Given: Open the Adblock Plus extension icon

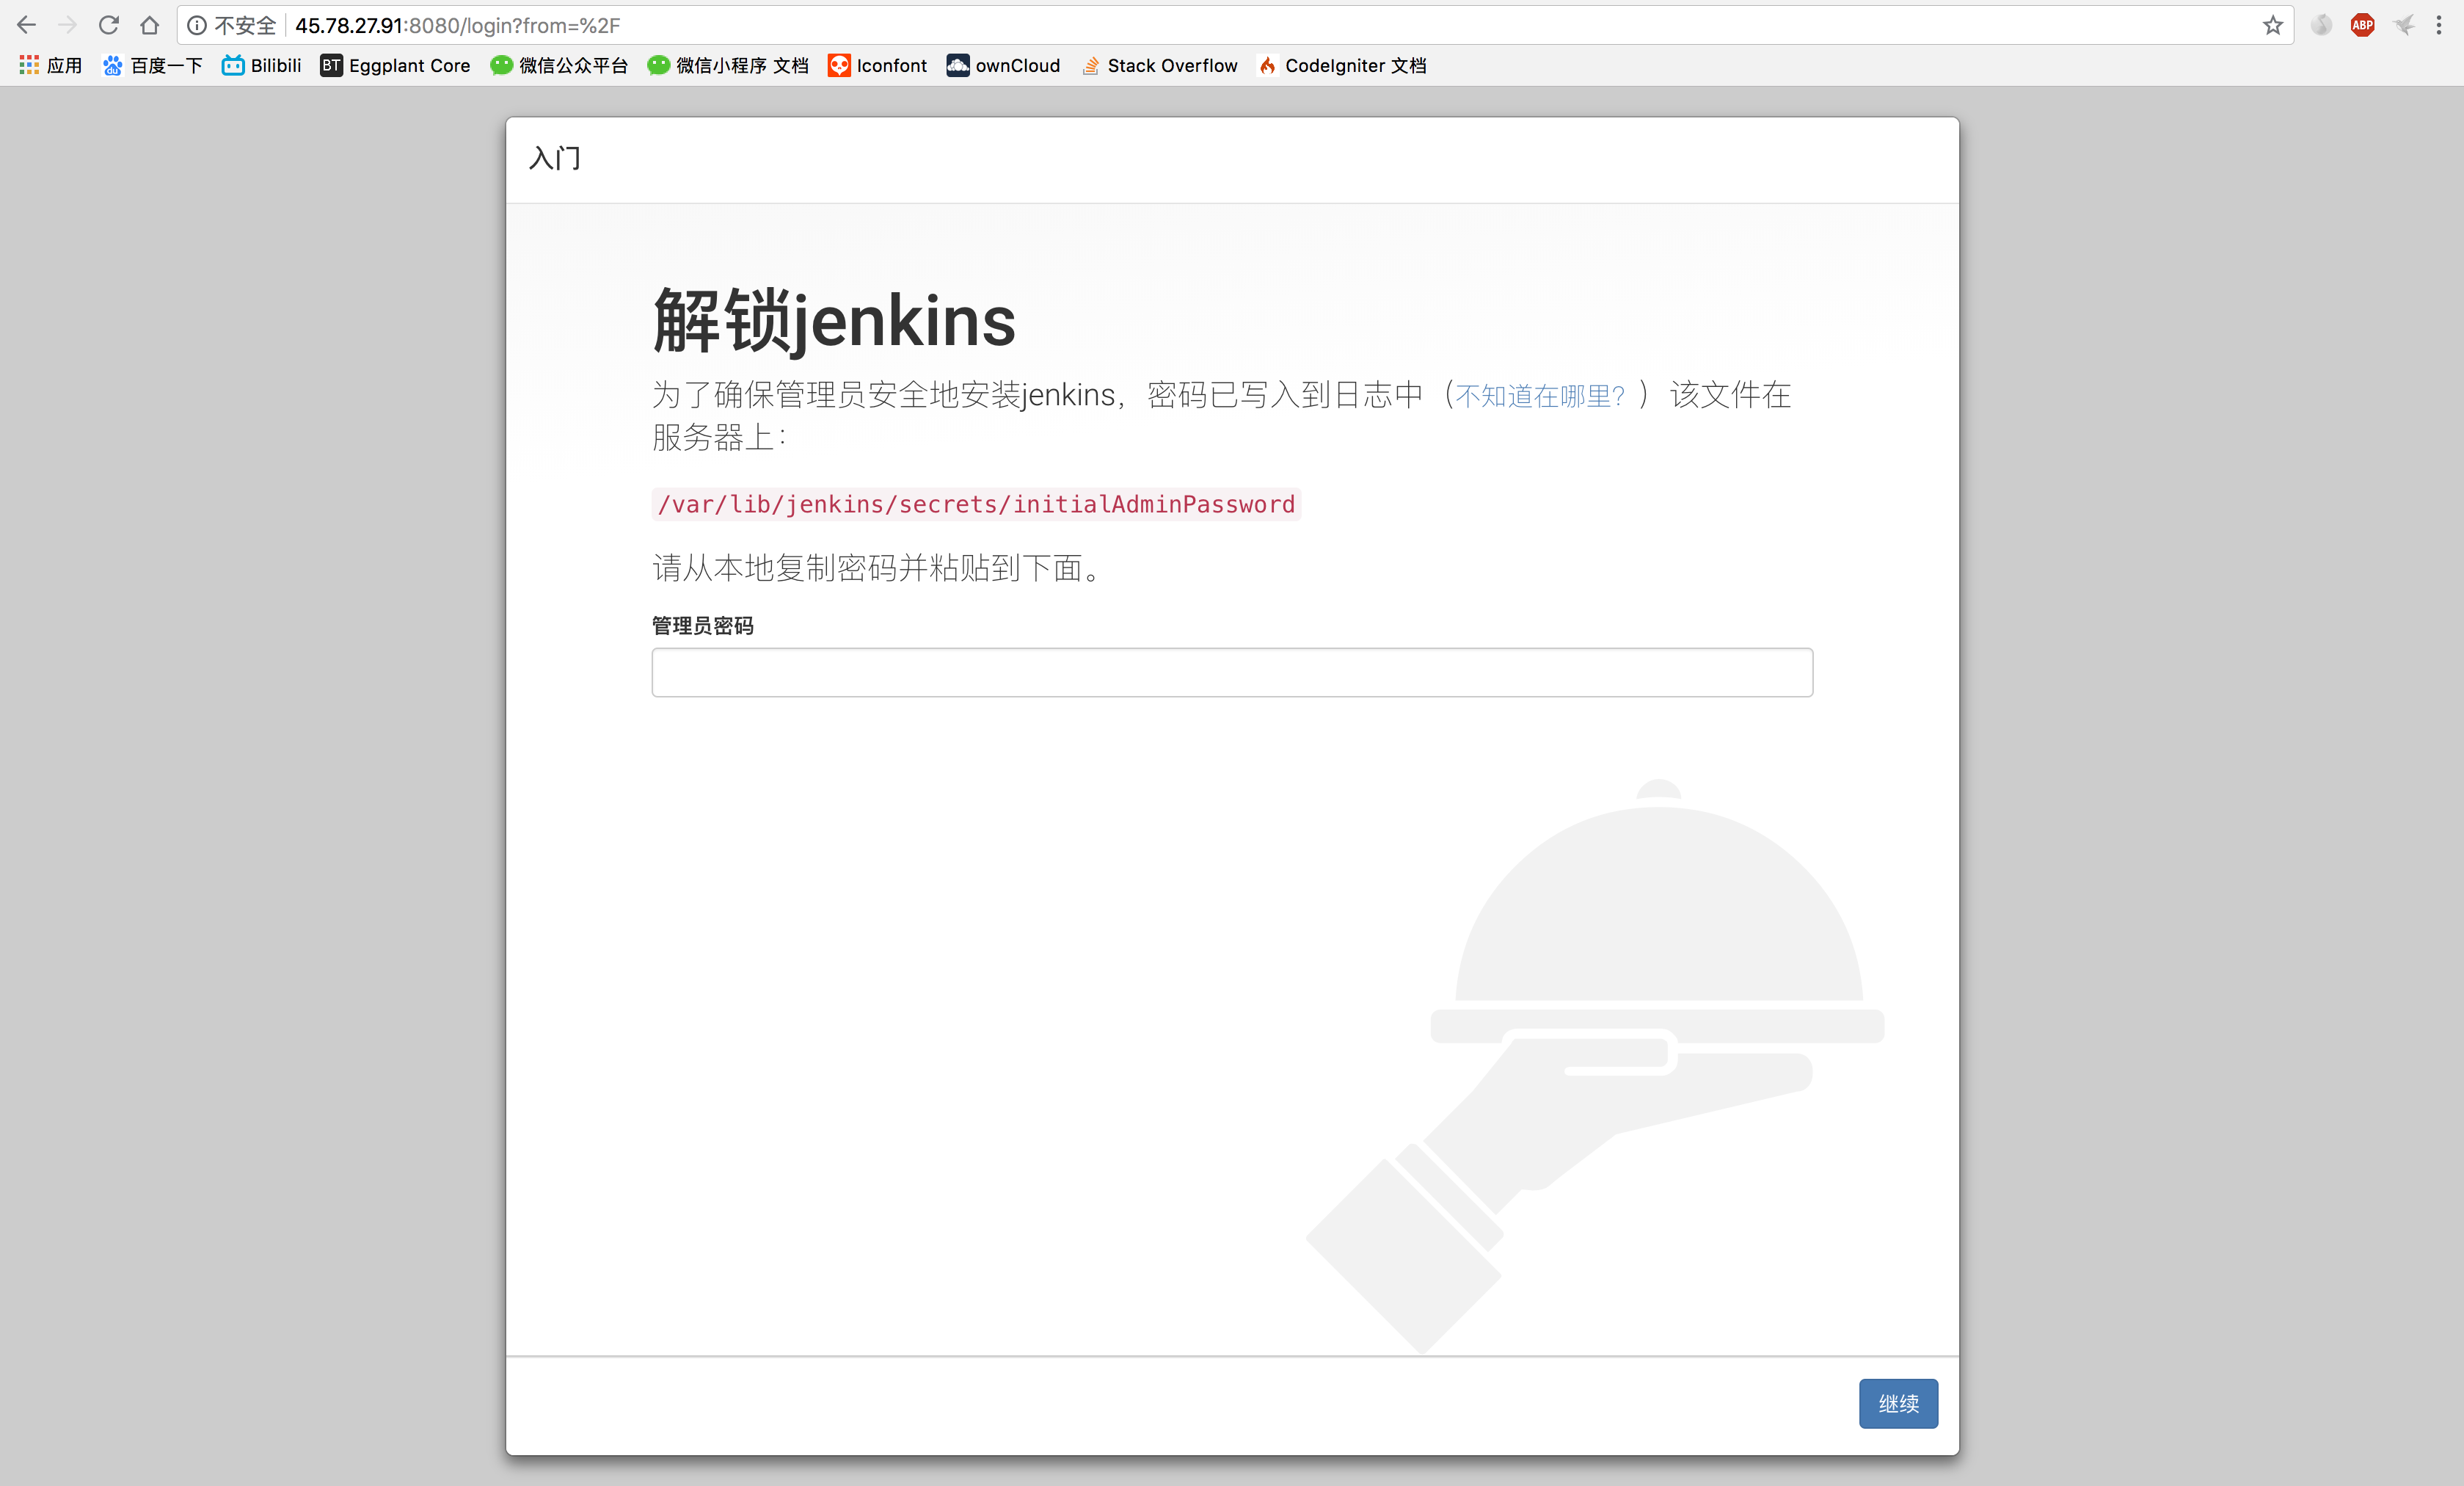Looking at the screenshot, I should coord(2362,25).
